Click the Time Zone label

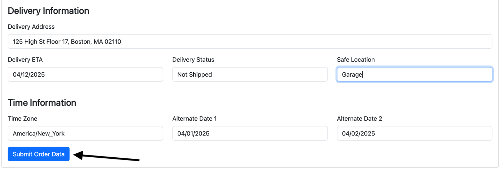click(23, 119)
